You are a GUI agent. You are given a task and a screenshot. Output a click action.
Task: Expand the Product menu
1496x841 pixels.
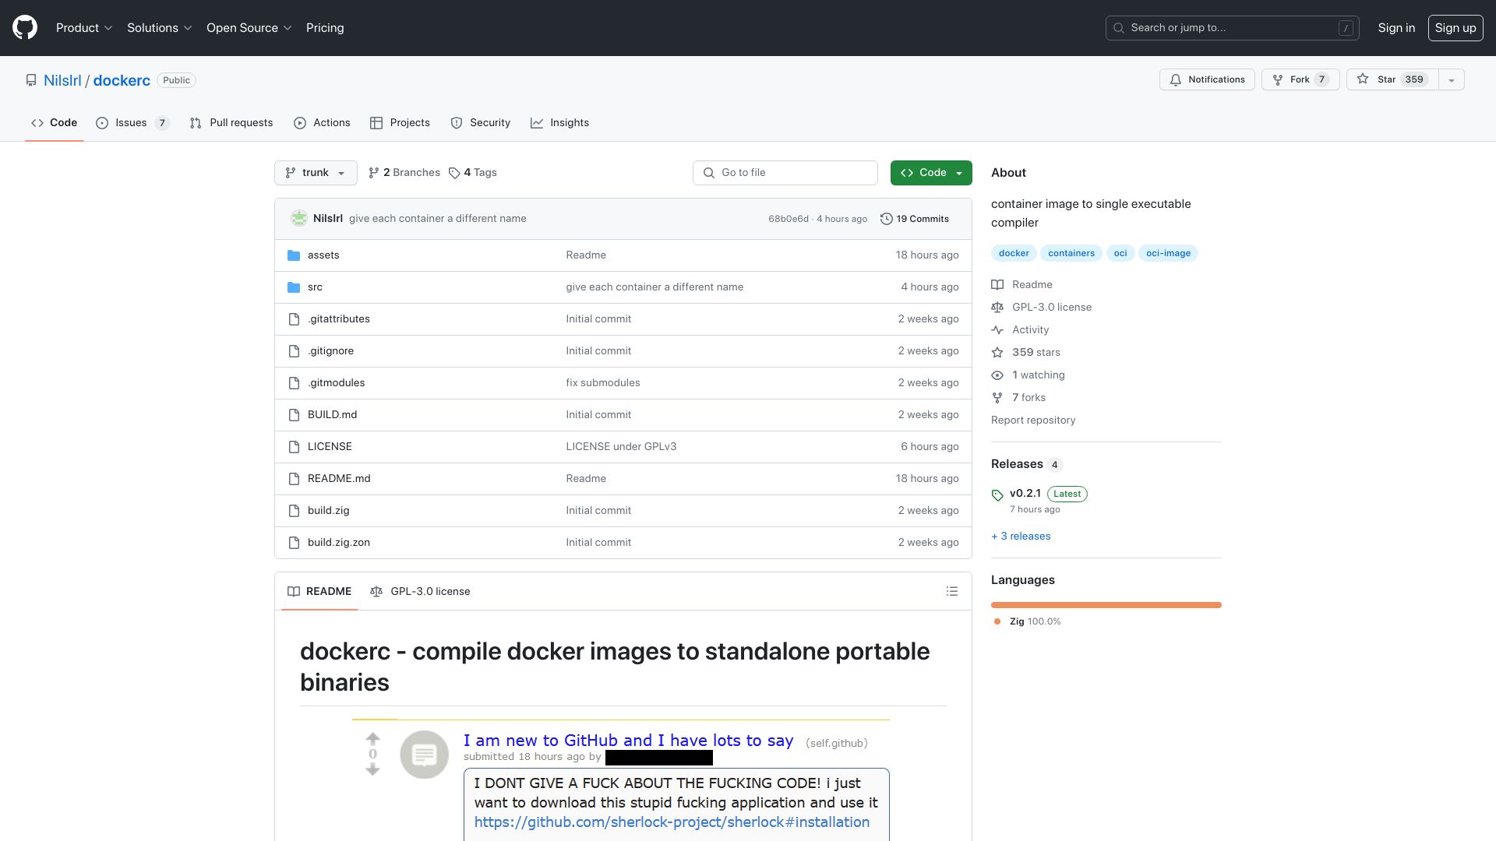84,28
